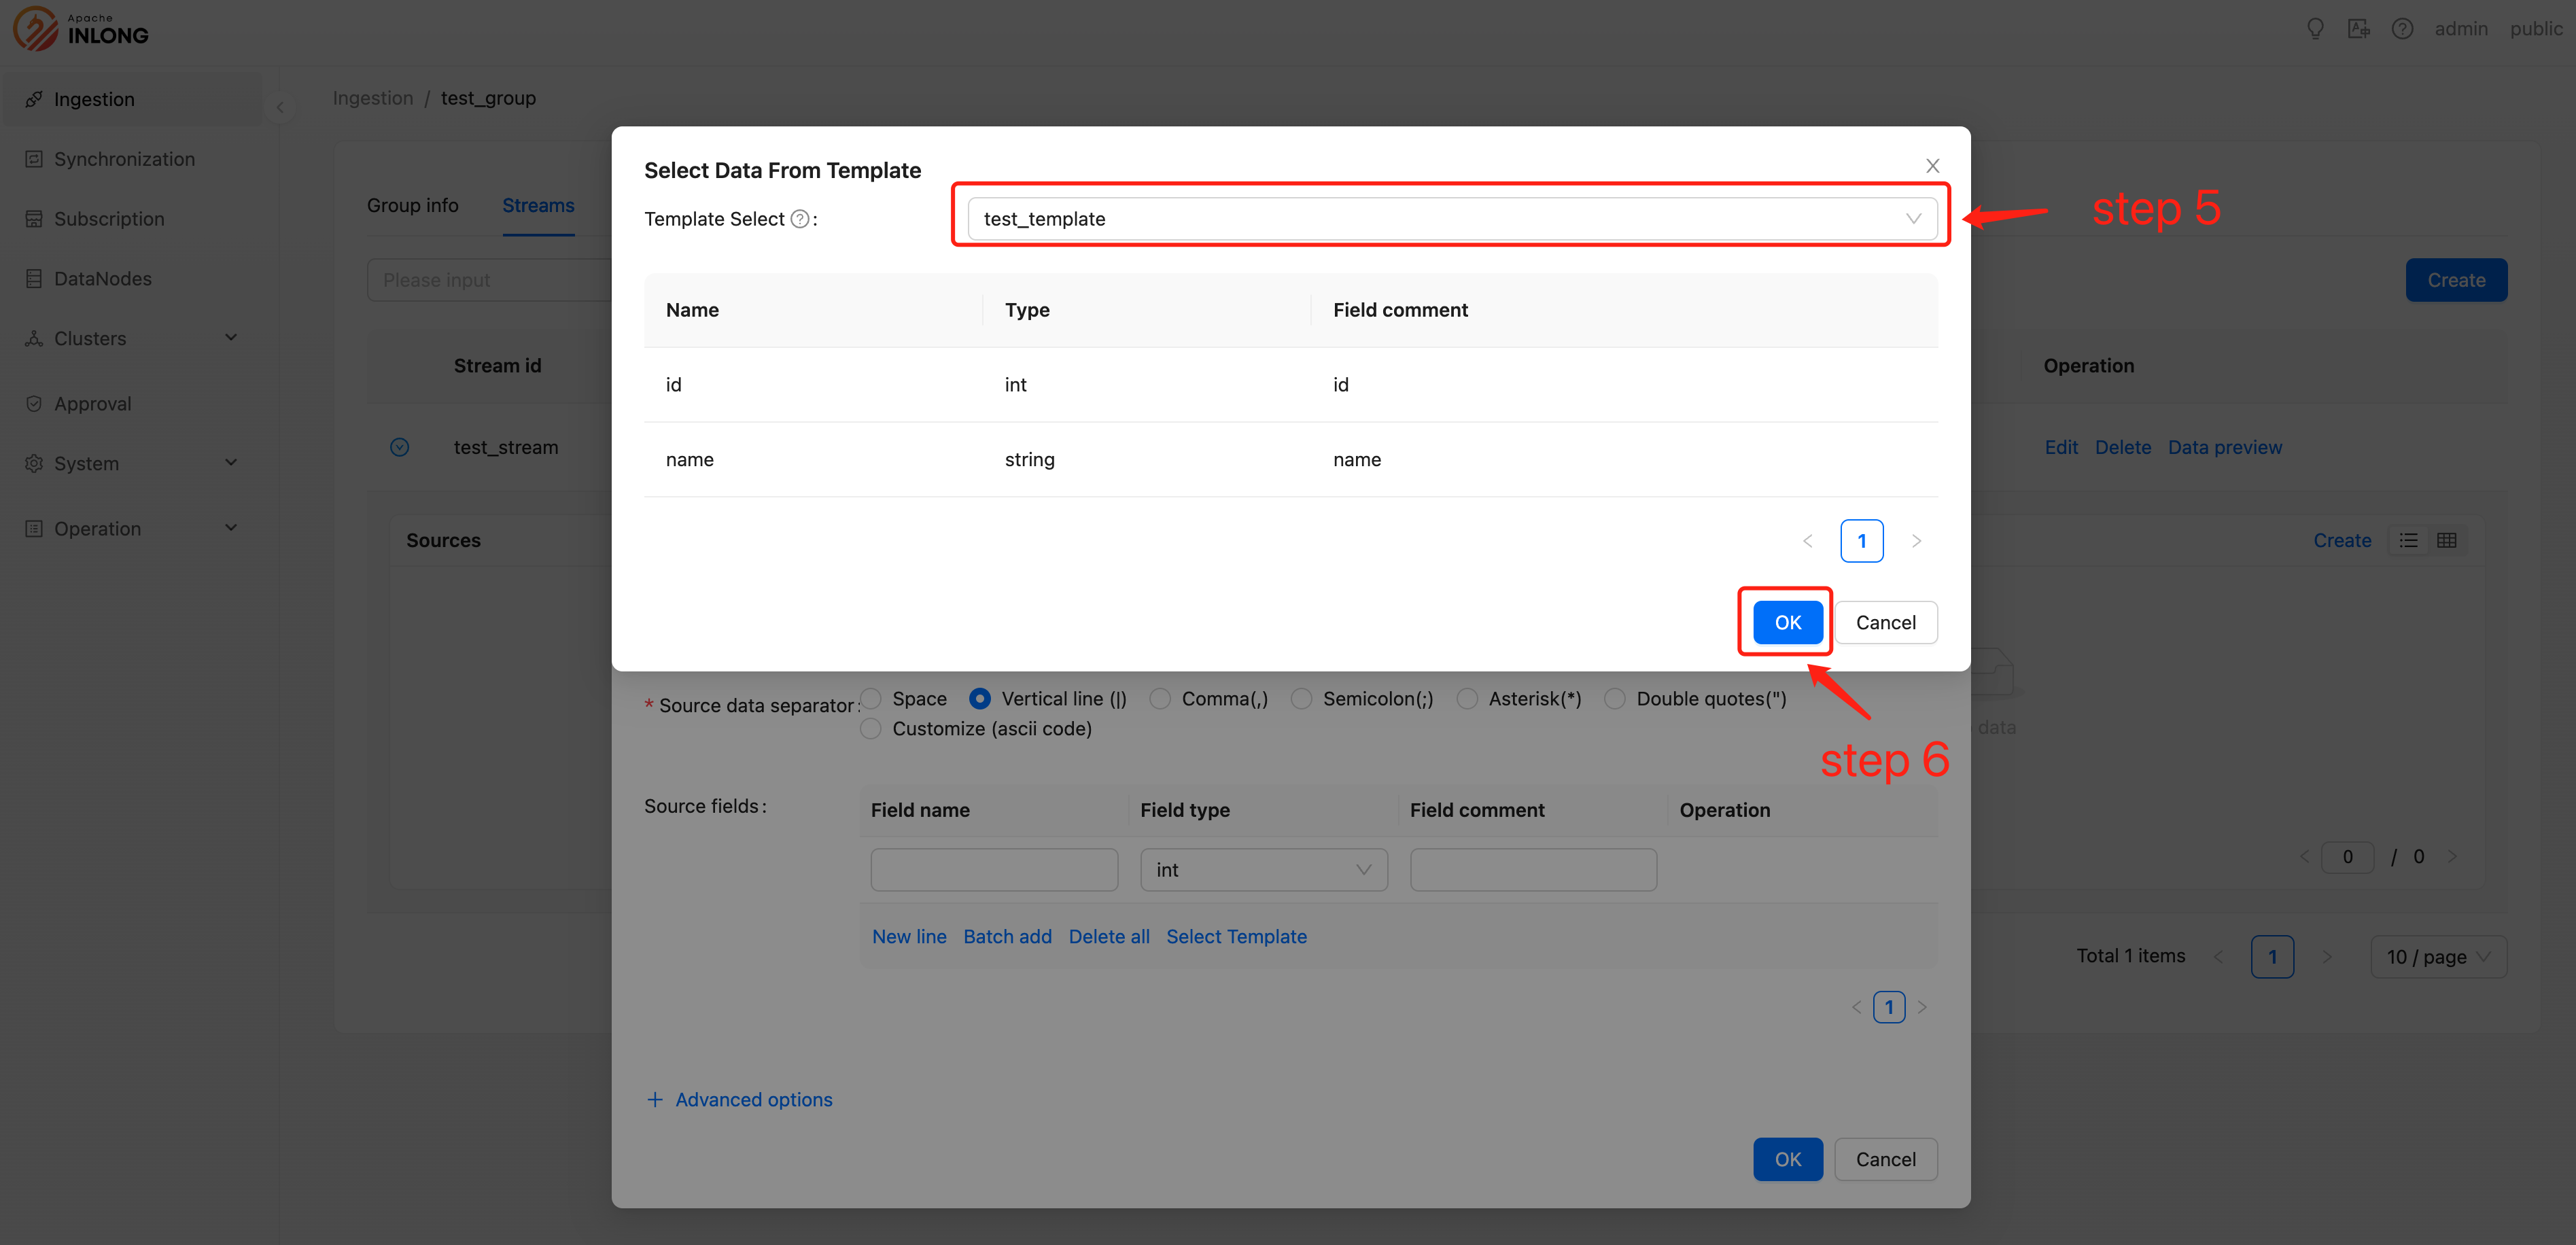Select the Comma separator radio button
Image resolution: width=2576 pixels, height=1245 pixels.
1160,699
